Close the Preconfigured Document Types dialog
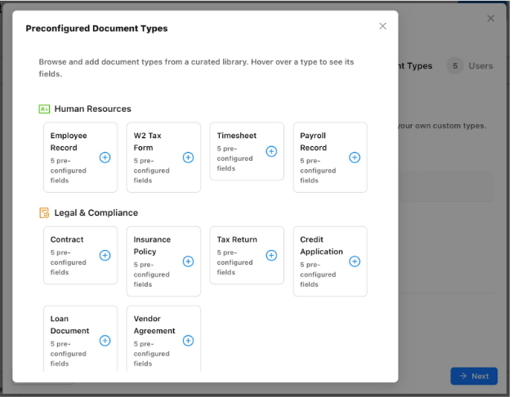Image resolution: width=513 pixels, height=397 pixels. 382,26
